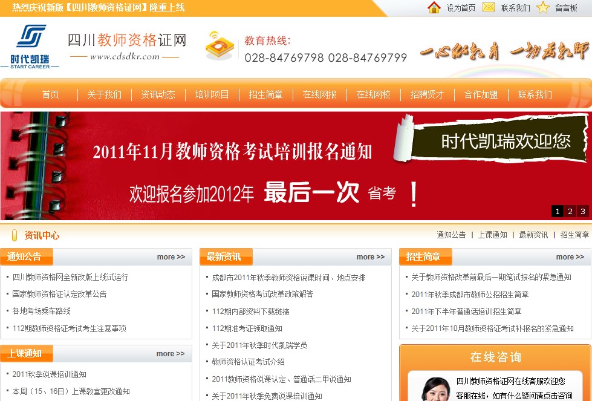Viewport: 592px width, 401px height.
Task: Click the house icon for 设为首页
Action: 434,7
